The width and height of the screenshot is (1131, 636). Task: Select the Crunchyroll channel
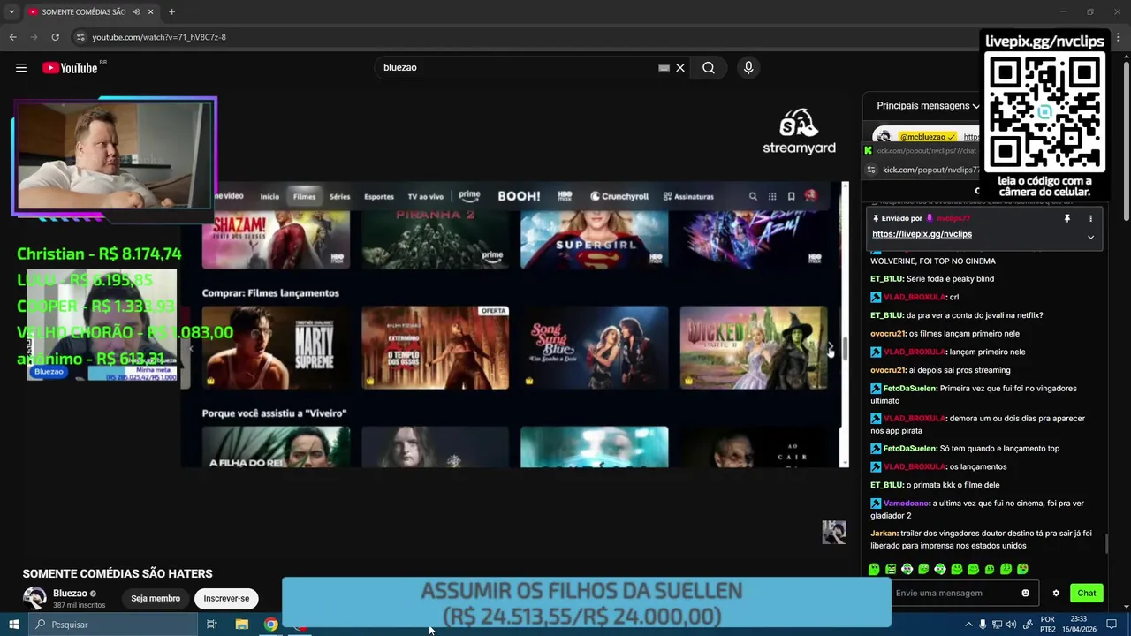[x=619, y=196]
